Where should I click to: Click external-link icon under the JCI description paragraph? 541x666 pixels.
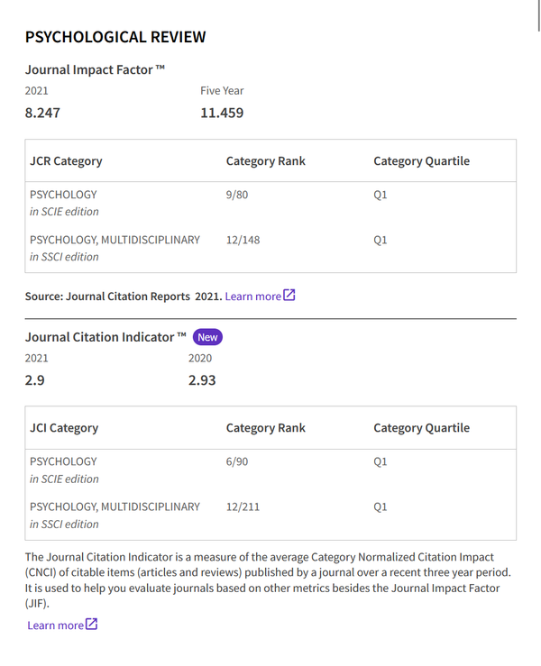[91, 625]
